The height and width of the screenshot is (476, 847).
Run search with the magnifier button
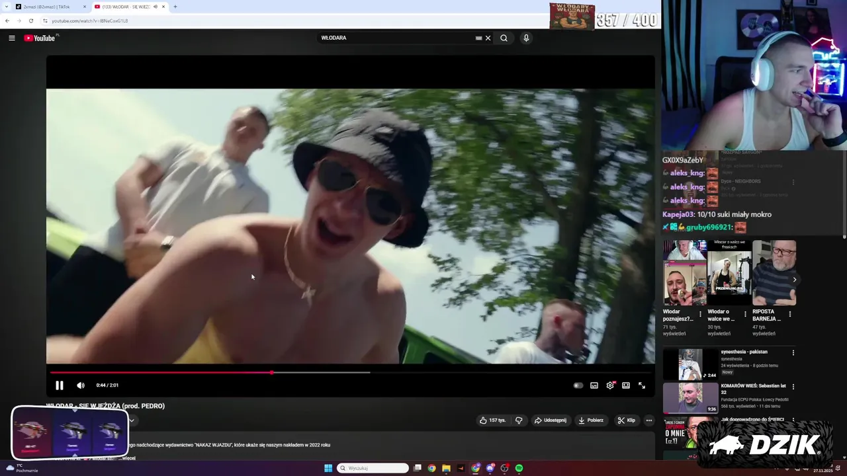504,38
